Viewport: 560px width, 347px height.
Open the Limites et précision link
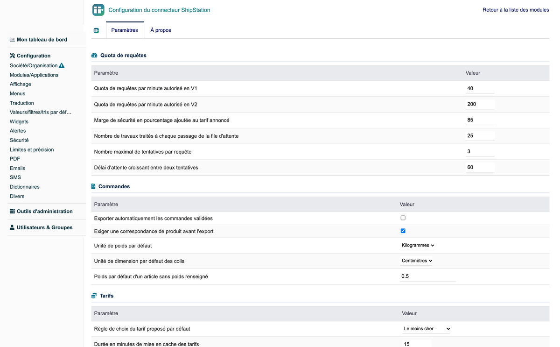[32, 149]
